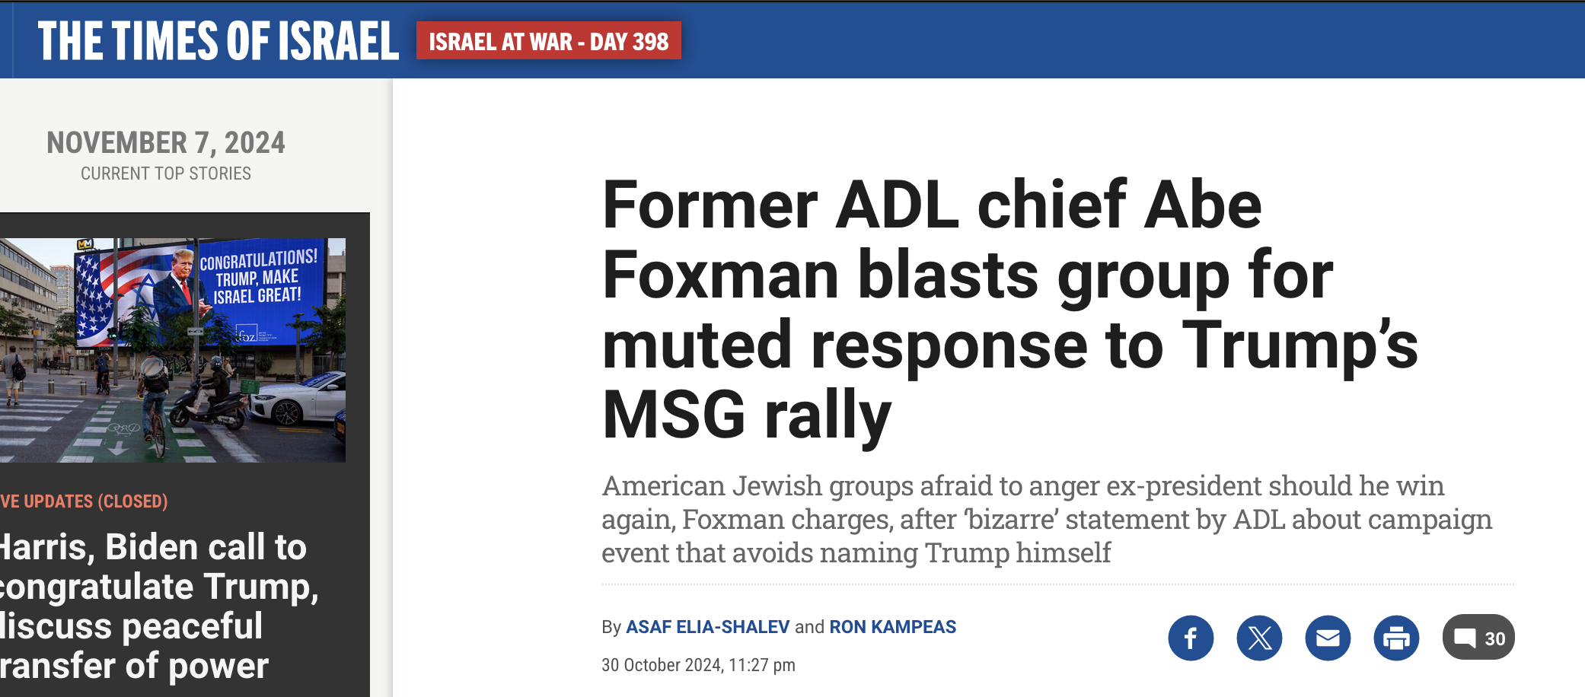1585x697 pixels.
Task: Open author Asaf Elia-Shalev's page
Action: pyautogui.click(x=708, y=627)
